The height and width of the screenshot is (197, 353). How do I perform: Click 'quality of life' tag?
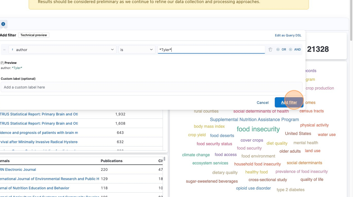(x=312, y=179)
